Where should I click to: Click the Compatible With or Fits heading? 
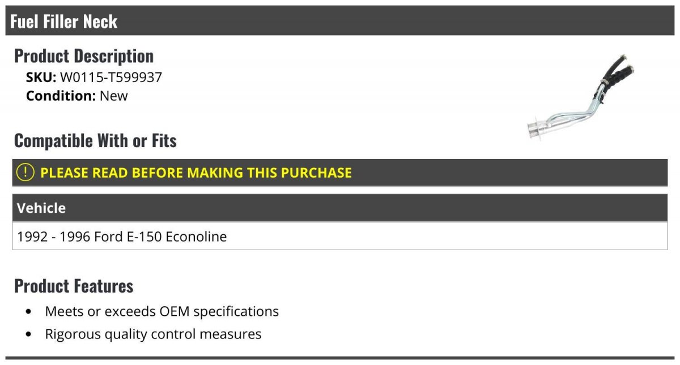coord(95,140)
